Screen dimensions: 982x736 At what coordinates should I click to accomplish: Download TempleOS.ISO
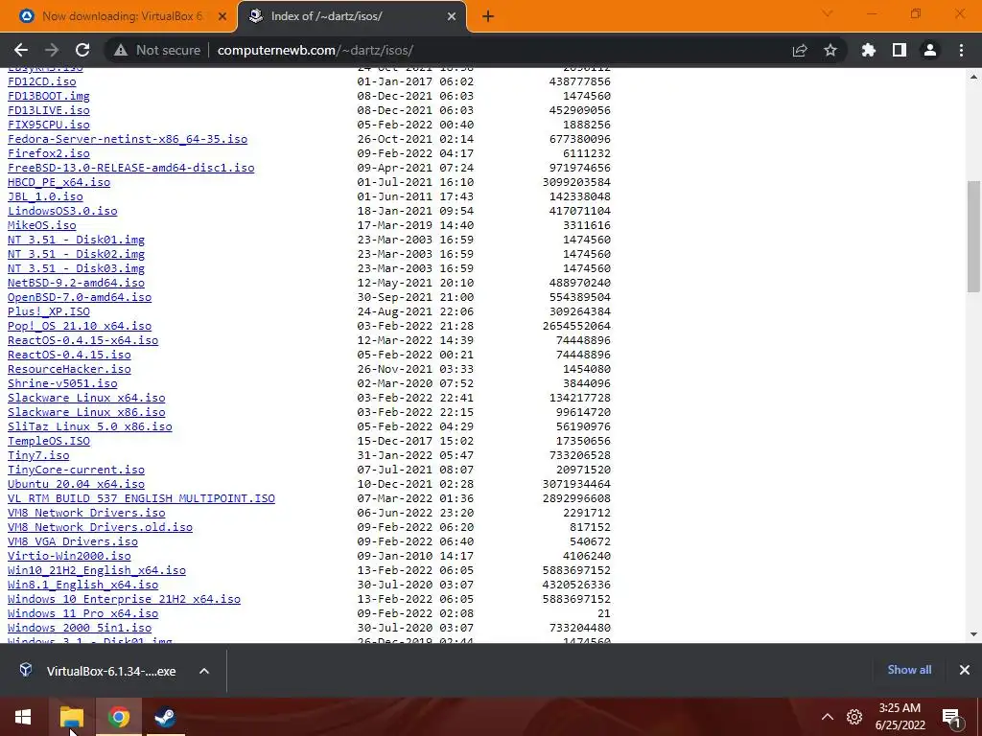click(x=49, y=441)
